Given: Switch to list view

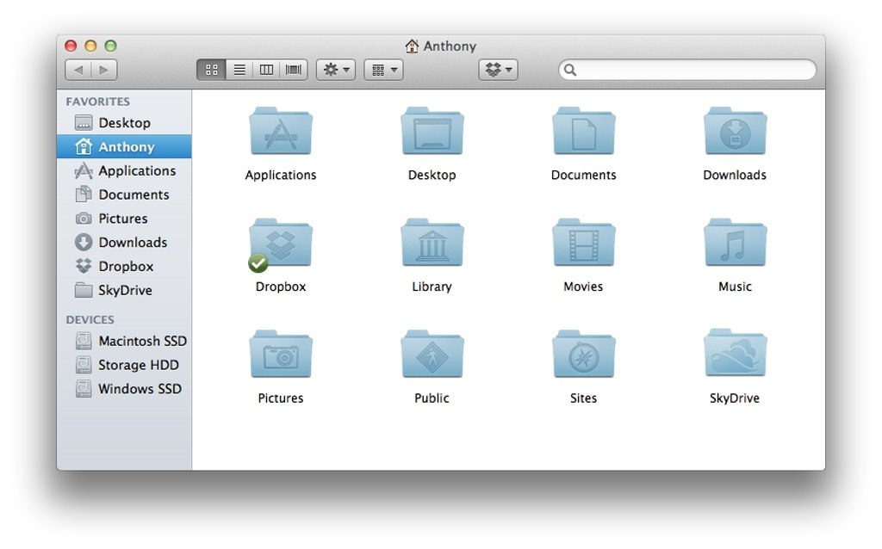Looking at the screenshot, I should click(x=239, y=70).
